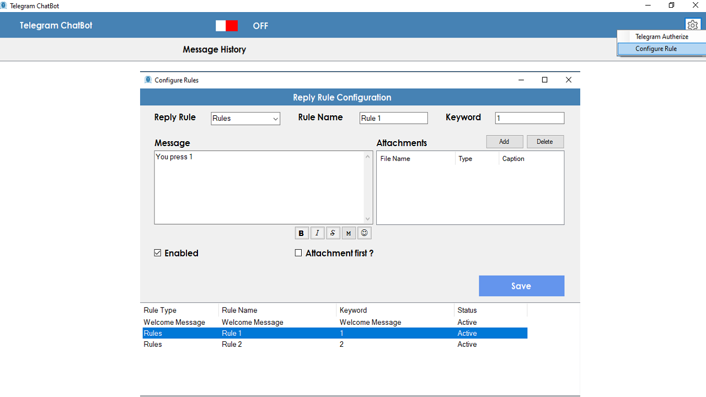Click the Telegram ChatBot title bar icon
Viewport: 706px width, 397px height.
pos(4,6)
